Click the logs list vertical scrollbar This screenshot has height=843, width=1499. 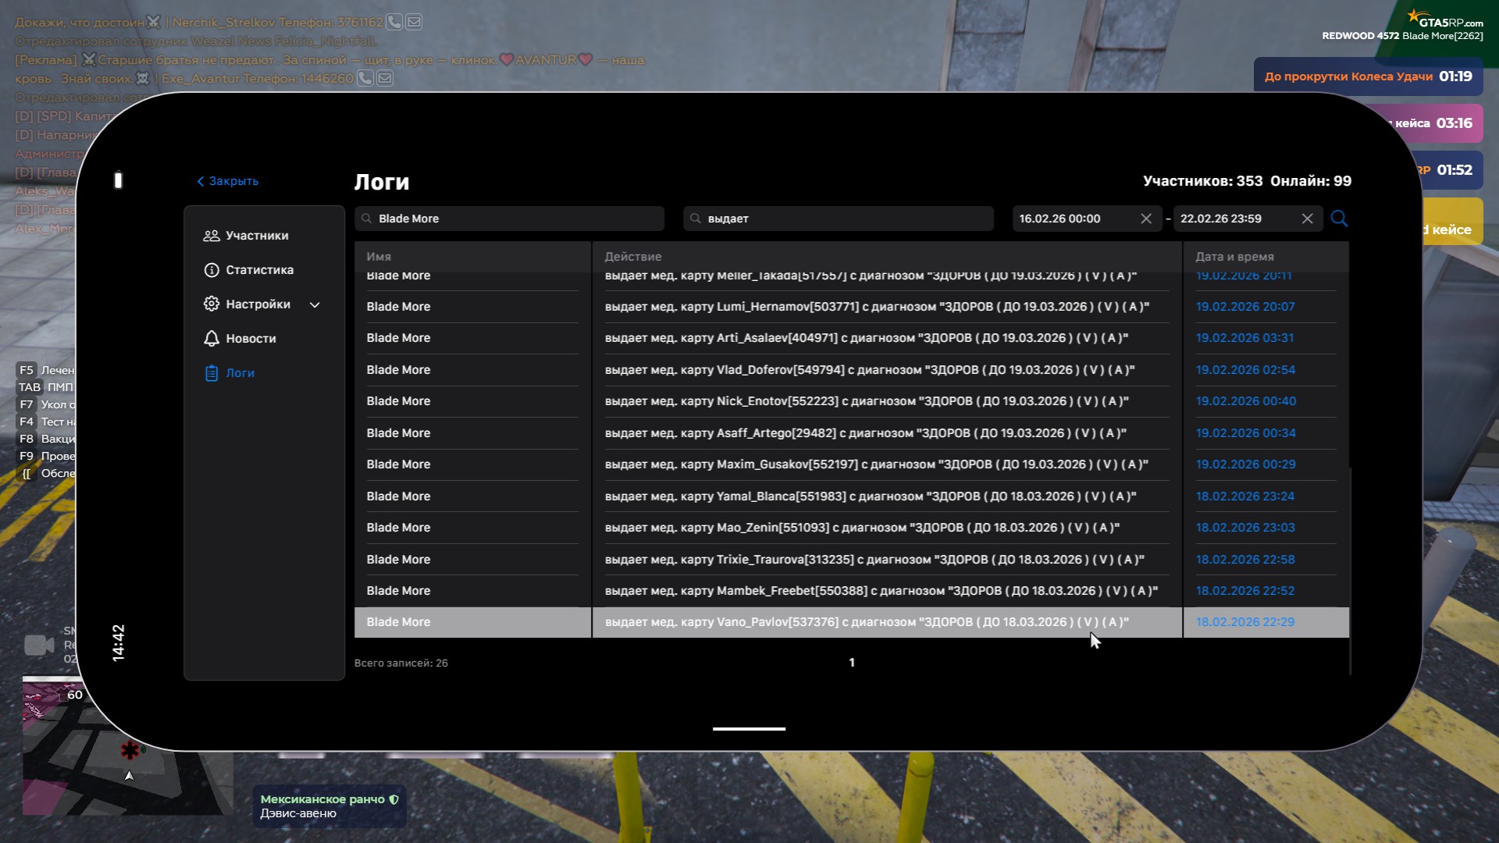1350,570
